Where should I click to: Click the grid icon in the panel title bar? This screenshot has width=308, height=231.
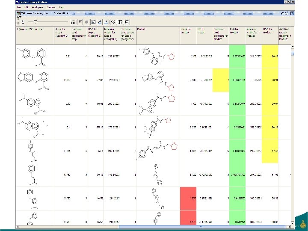pyautogui.click(x=19, y=13)
